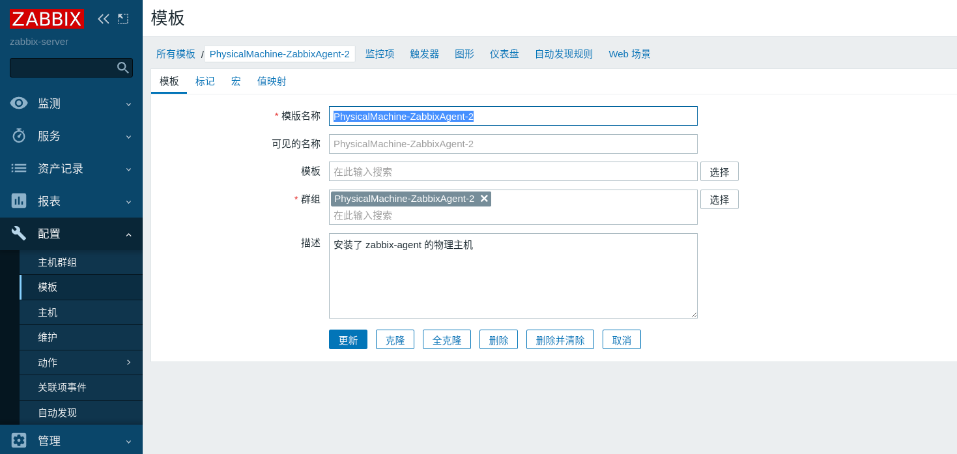Screen dimensions: 957x454
Task: Focus the 模版名称 input field
Action: coord(513,116)
